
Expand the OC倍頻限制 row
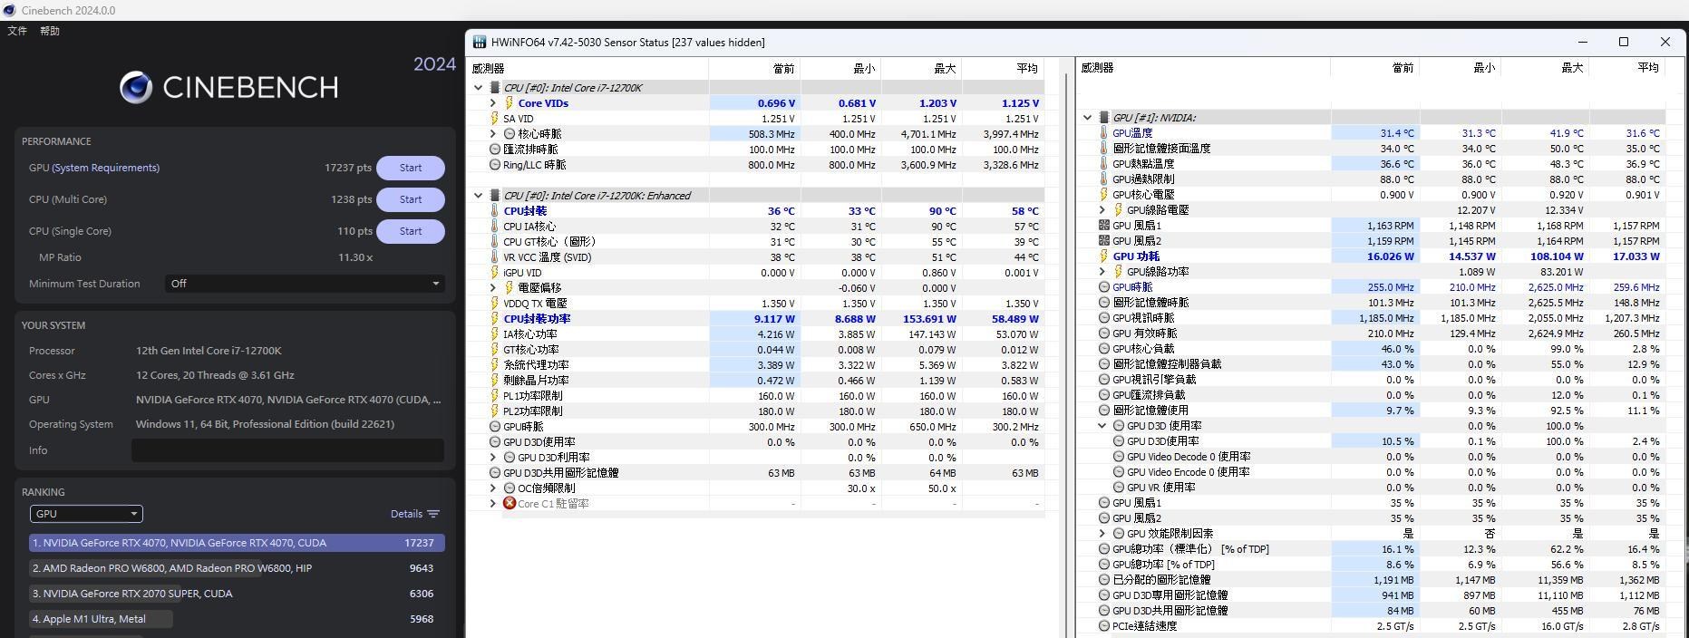point(493,488)
